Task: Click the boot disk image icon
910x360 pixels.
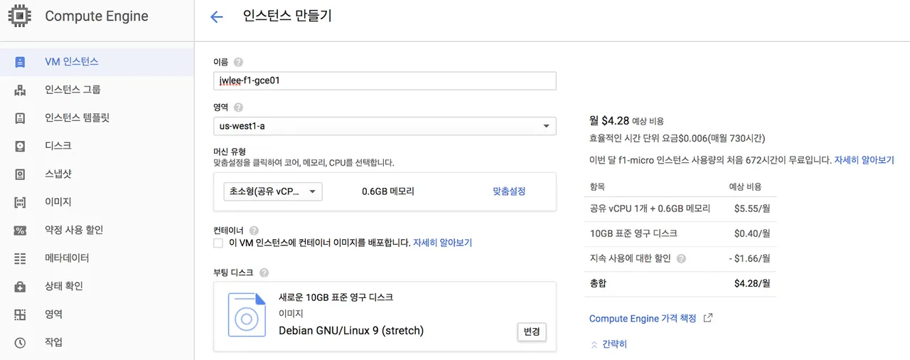Action: (247, 315)
